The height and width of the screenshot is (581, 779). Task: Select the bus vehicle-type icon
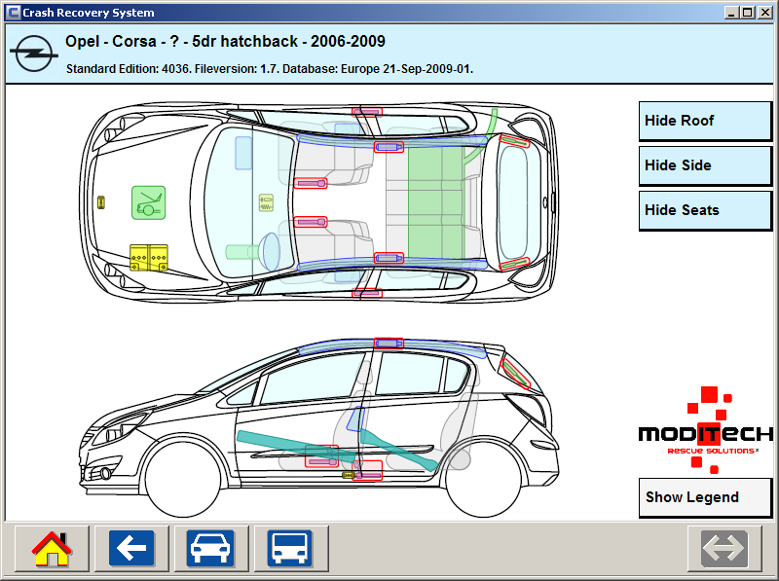point(289,548)
